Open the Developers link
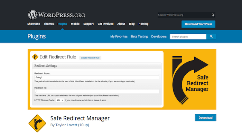This screenshot has width=242, height=137. click(159, 36)
